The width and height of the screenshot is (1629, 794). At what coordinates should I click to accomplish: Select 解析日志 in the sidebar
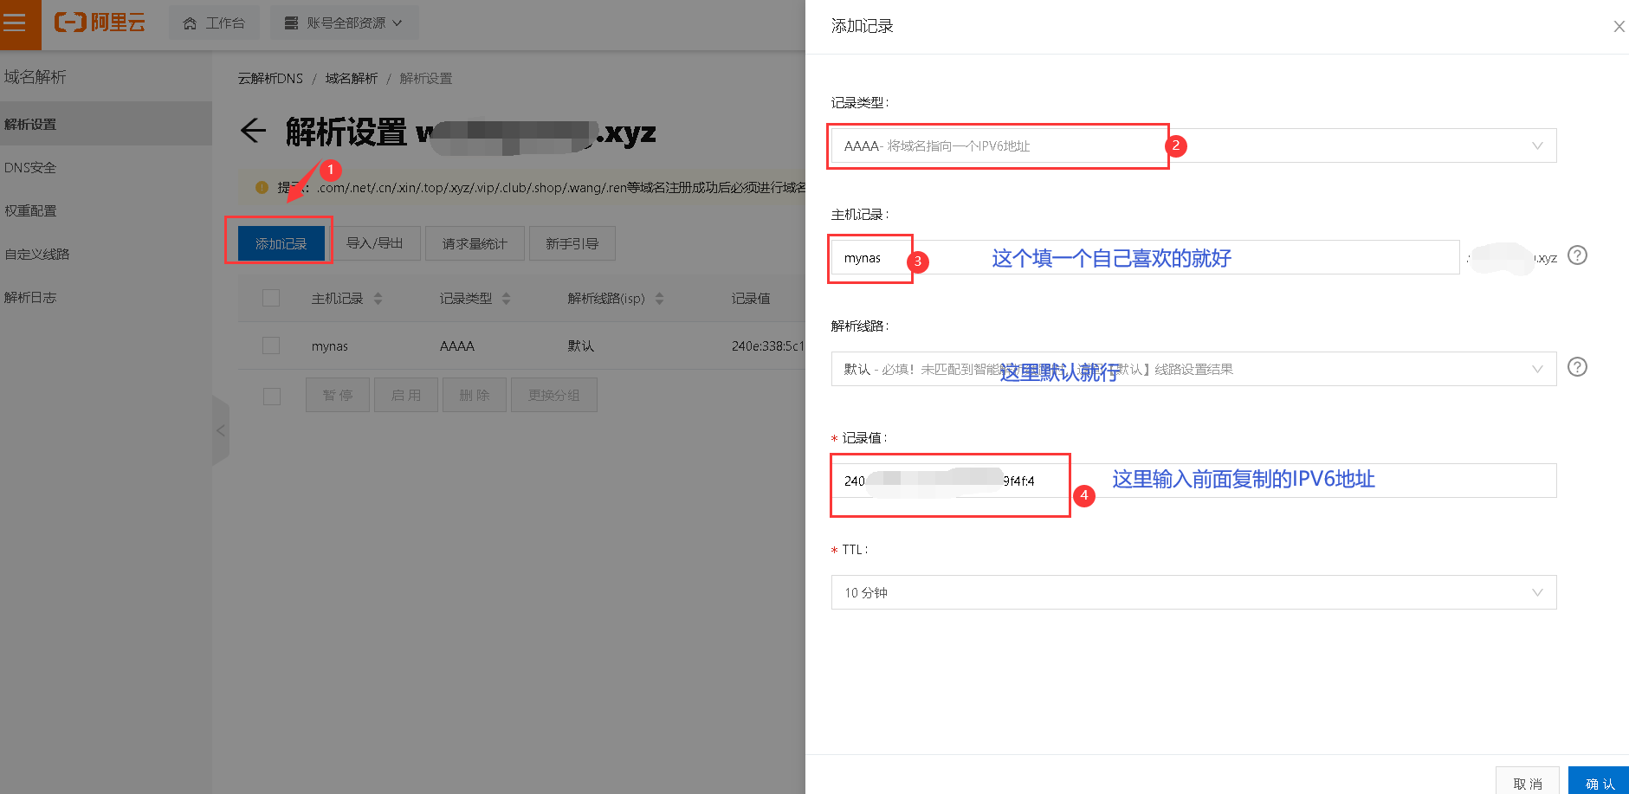click(31, 297)
